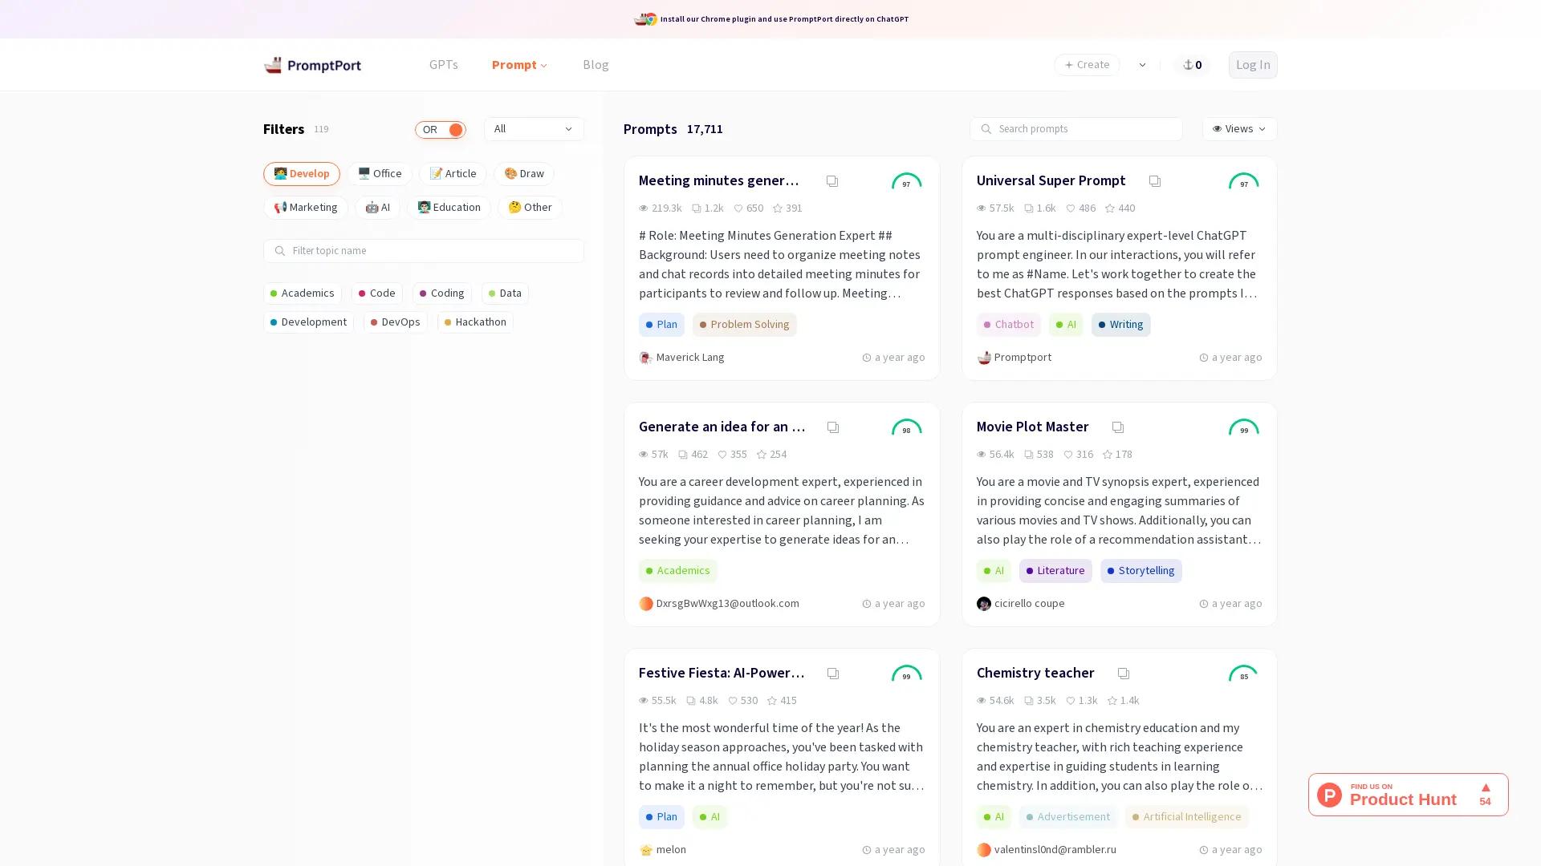Copy the Universal Super Prompt
Image resolution: width=1541 pixels, height=866 pixels.
1154,181
